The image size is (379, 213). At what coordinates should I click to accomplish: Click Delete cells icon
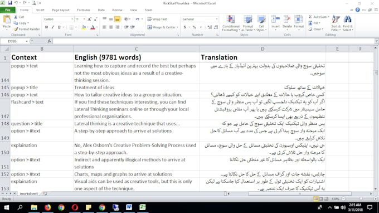click(x=287, y=20)
